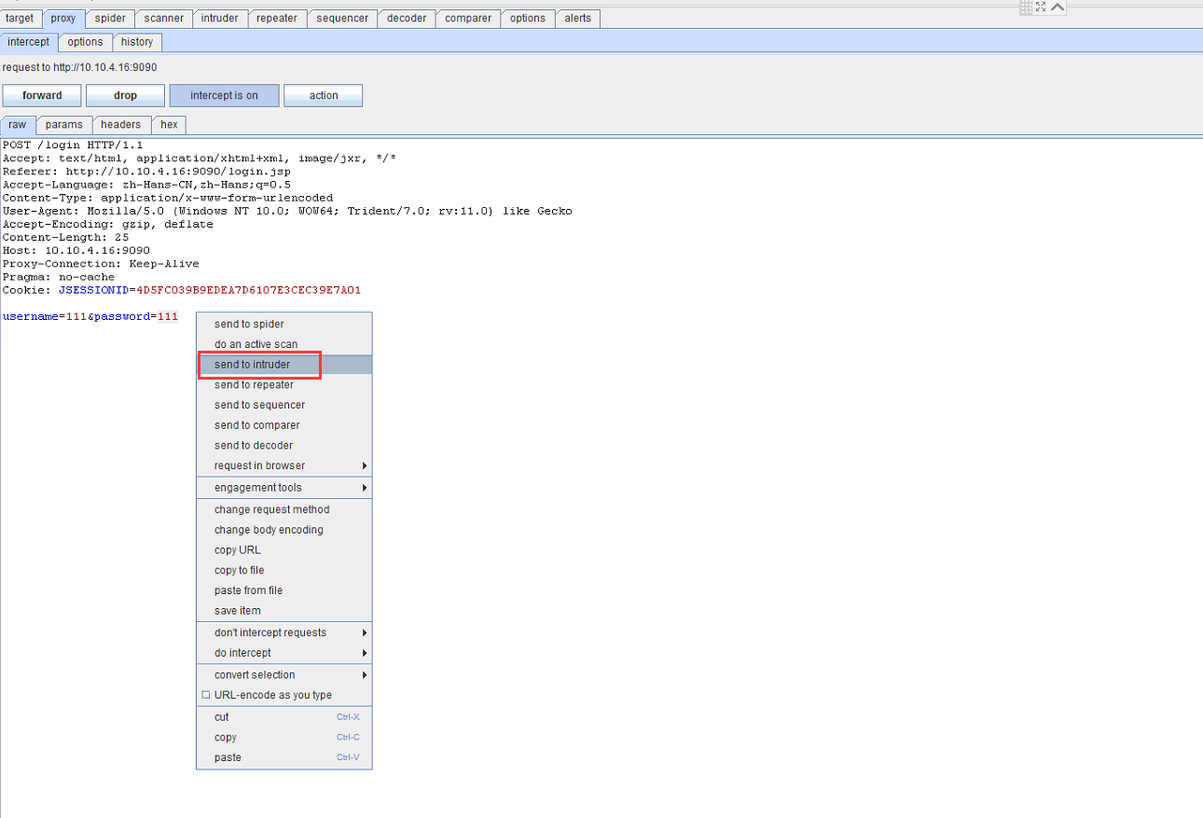Select 'do an active scan' menu entry
1203x818 pixels.
283,344
